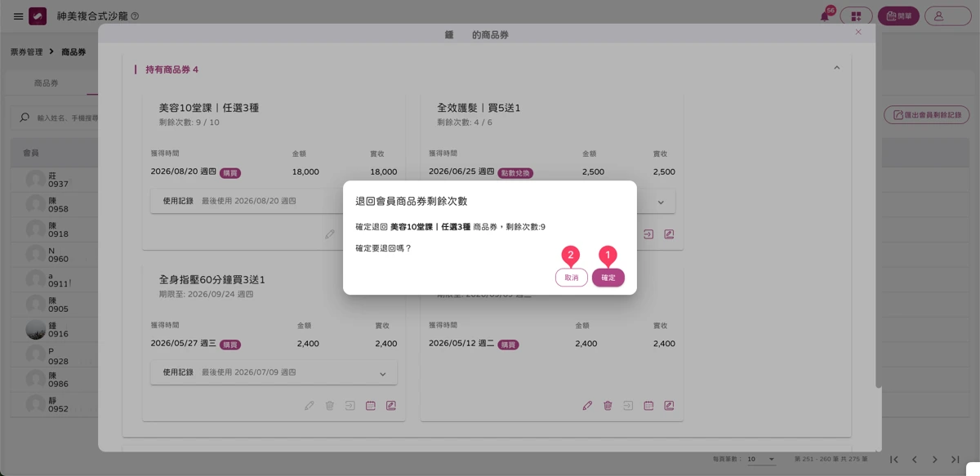Screen dimensions: 980x476
Task: Confirm the voucher return with 確定
Action: [x=608, y=278]
